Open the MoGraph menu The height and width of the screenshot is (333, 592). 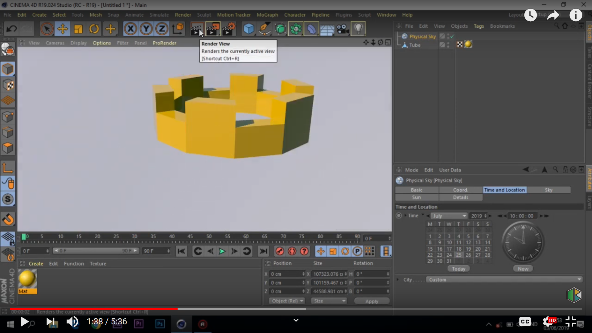(267, 15)
